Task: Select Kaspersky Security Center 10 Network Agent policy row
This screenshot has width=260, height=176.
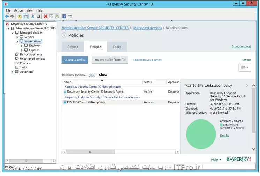Action: click(x=121, y=91)
